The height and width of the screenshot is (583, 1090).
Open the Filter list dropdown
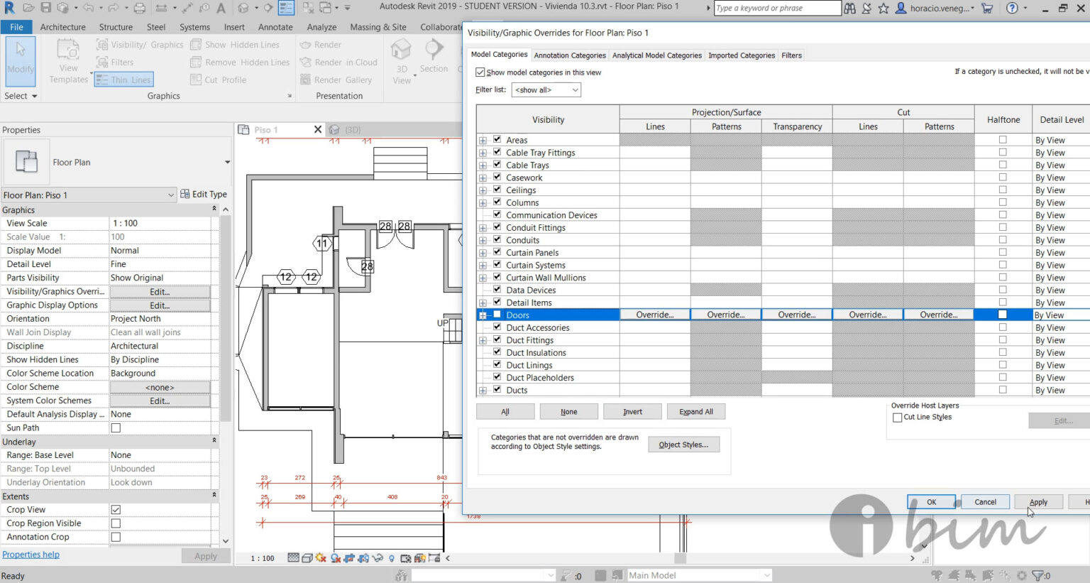[x=546, y=90]
